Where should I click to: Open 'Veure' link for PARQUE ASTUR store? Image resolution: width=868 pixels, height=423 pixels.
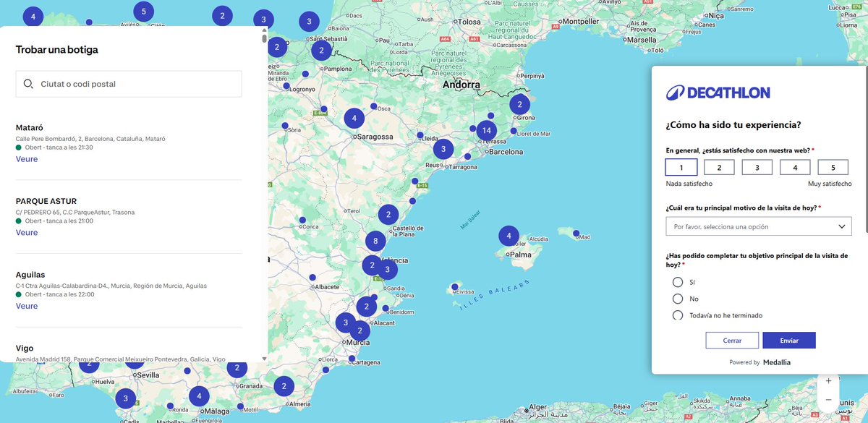pyautogui.click(x=27, y=233)
